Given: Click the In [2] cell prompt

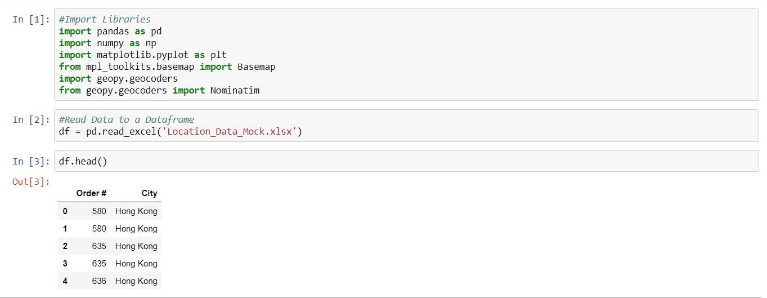Looking at the screenshot, I should coord(31,119).
